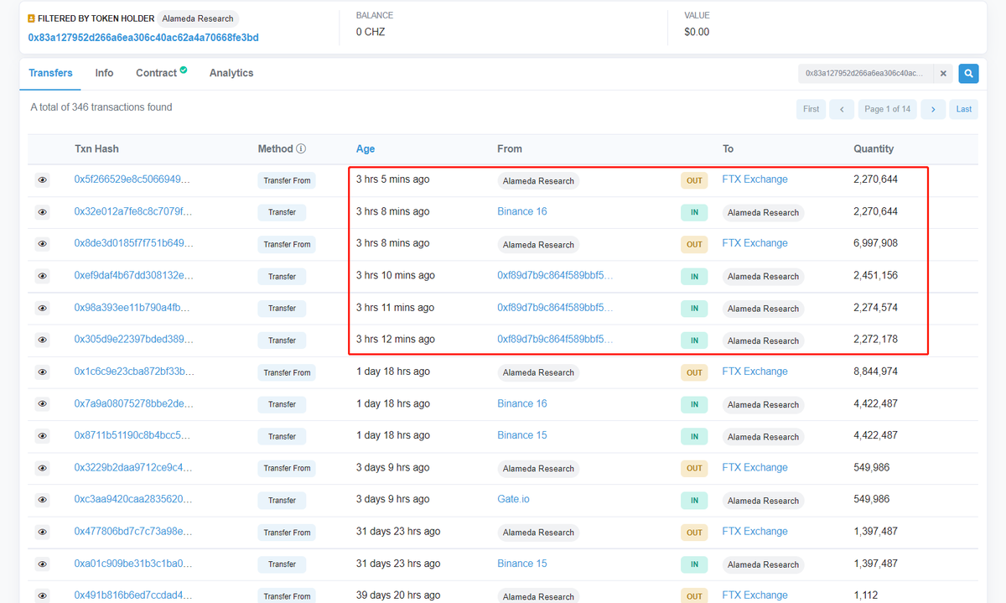Screen dimensions: 1006x603
Task: Open transaction 0x8711b51190c8b4bcc5
Action: [132, 435]
